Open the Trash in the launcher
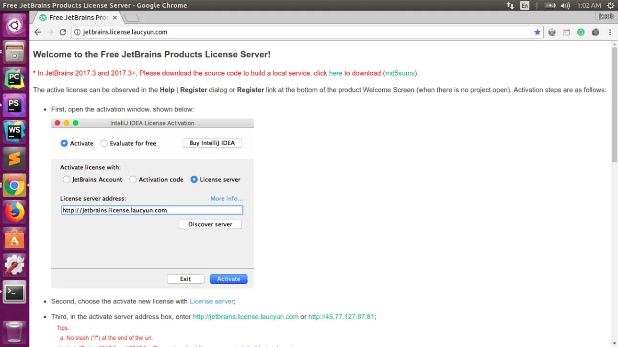Screen dimensions: 618x347 (x=14, y=332)
